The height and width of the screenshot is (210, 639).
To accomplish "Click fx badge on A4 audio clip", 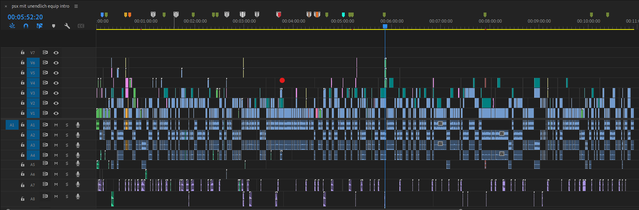I will (501, 153).
